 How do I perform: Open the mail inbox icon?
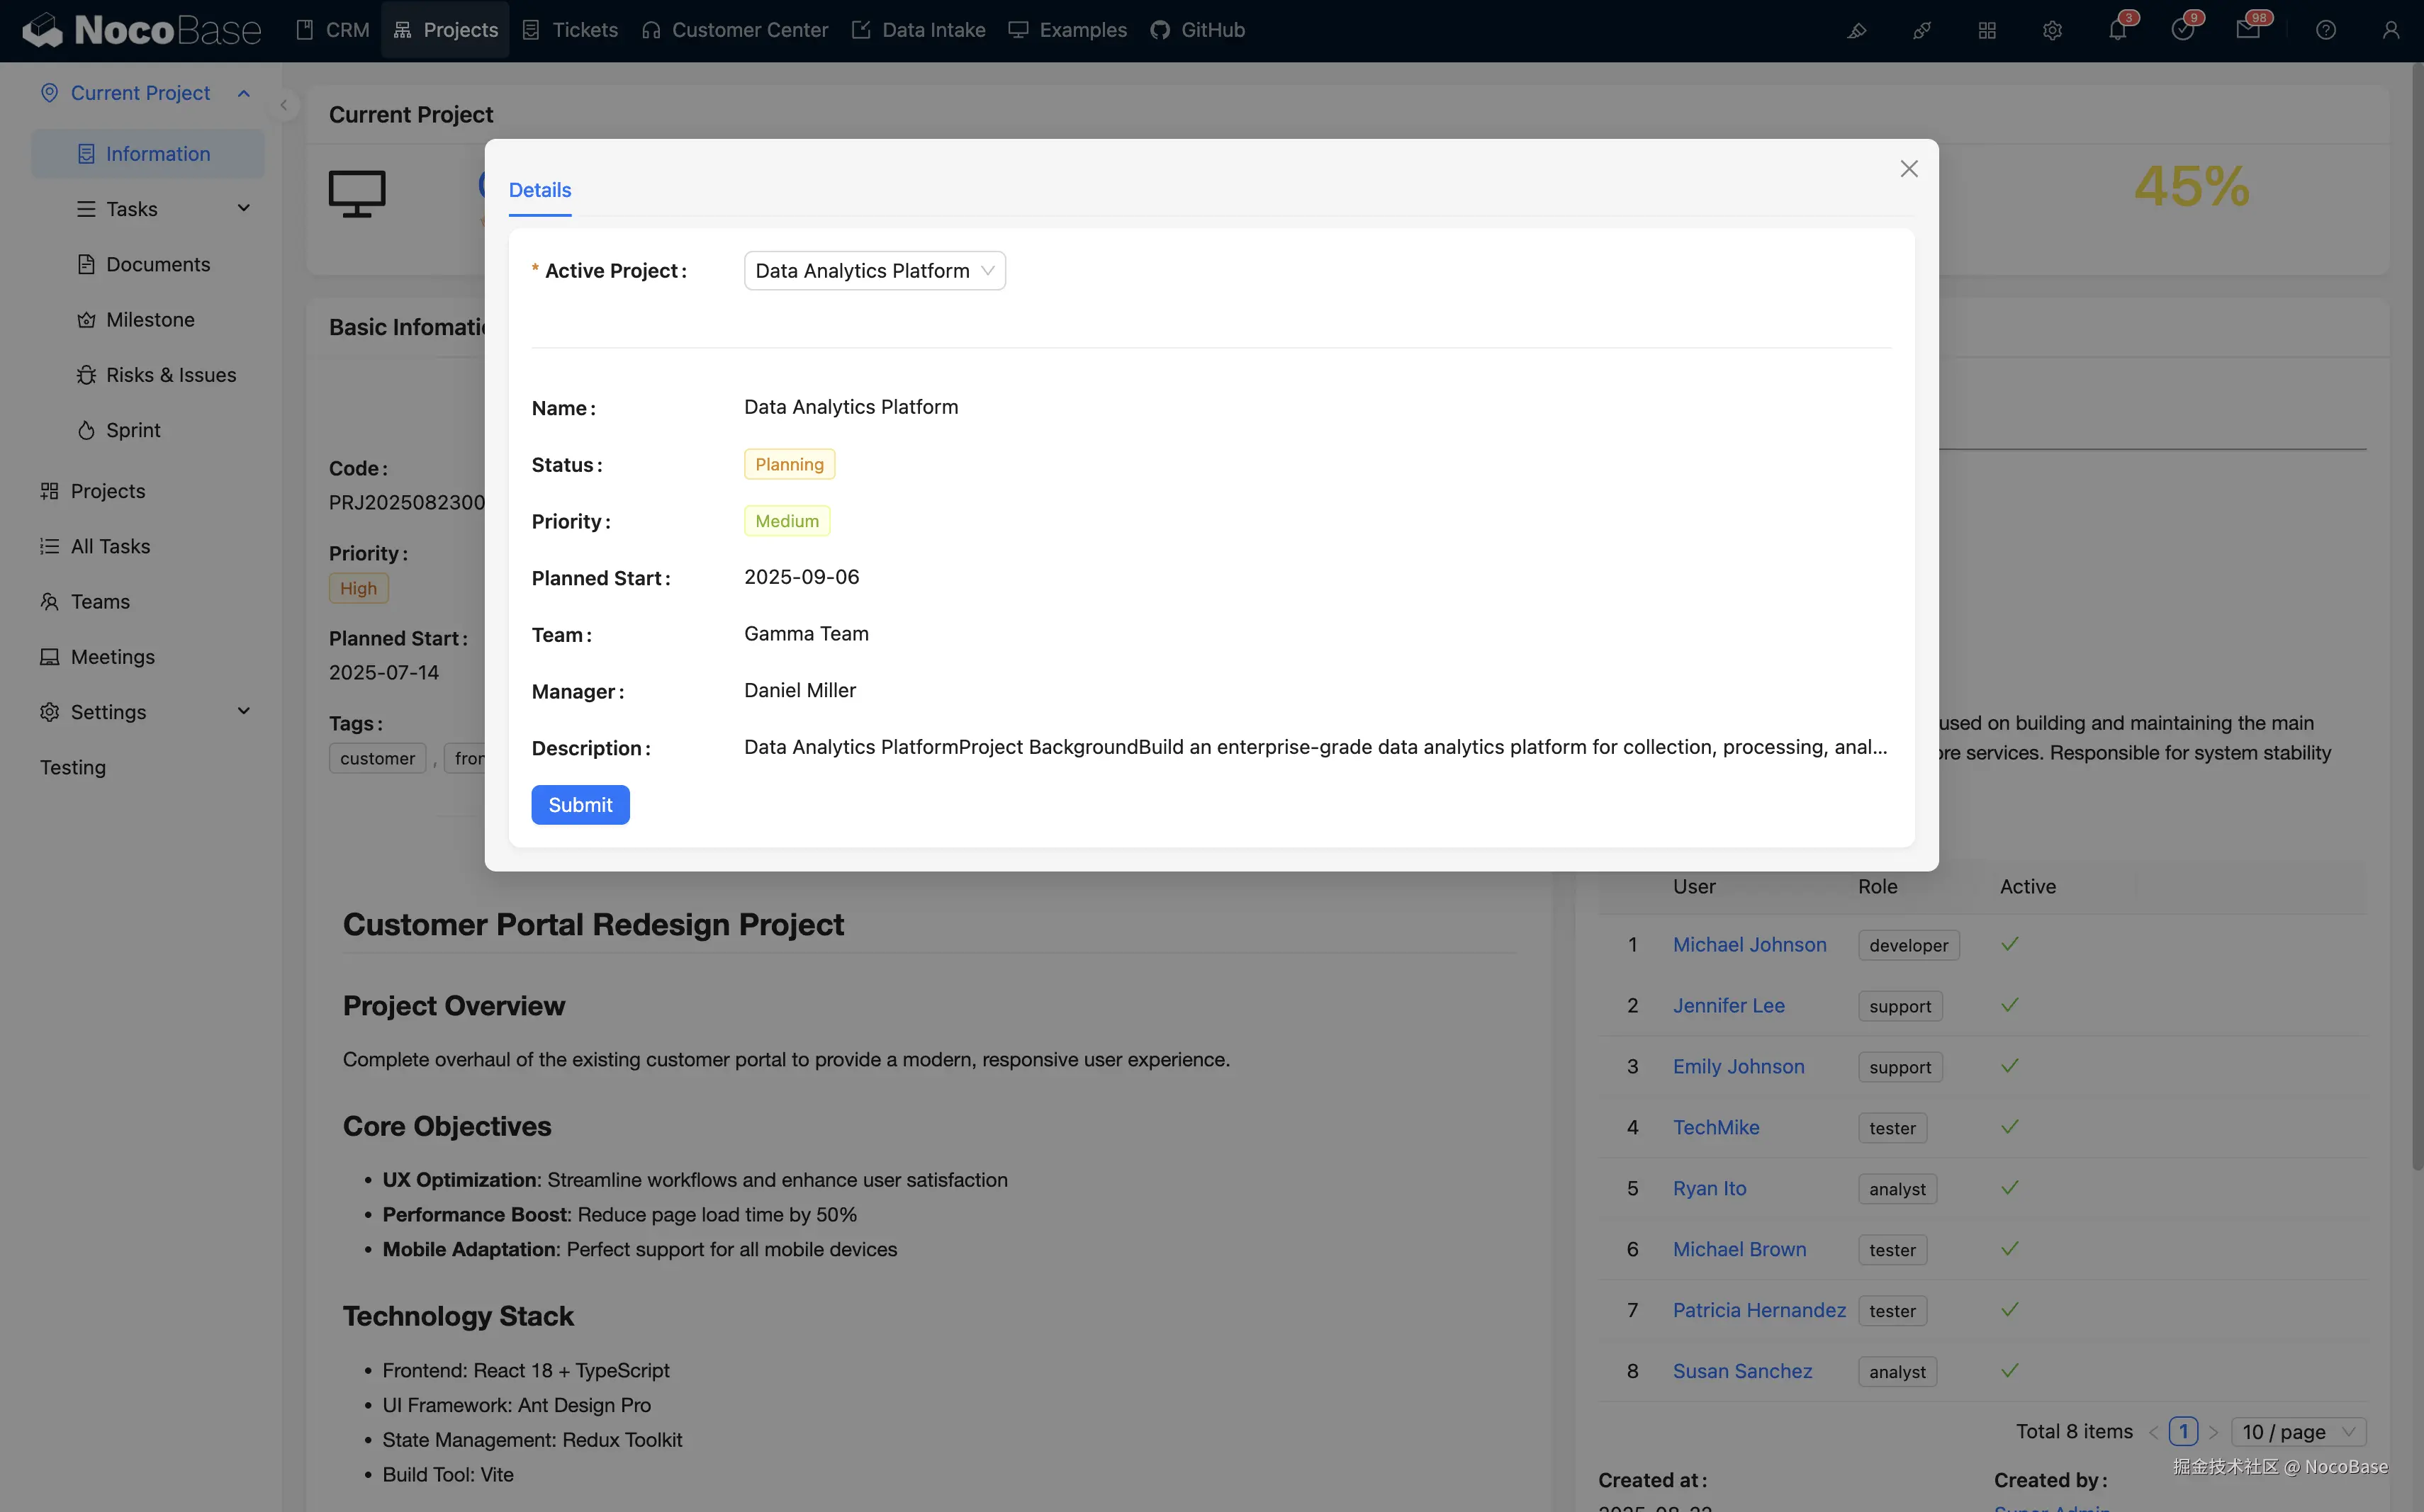point(2247,30)
